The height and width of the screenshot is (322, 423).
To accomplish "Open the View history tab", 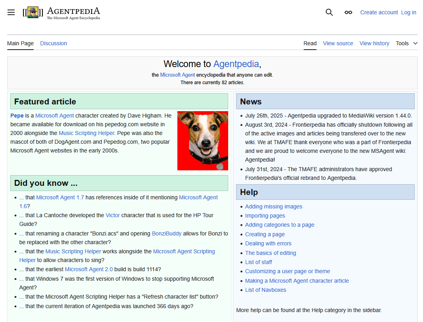I will [374, 43].
